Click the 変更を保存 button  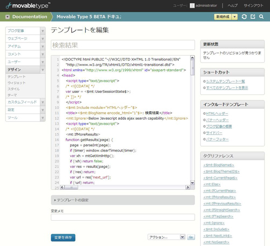click(63, 237)
